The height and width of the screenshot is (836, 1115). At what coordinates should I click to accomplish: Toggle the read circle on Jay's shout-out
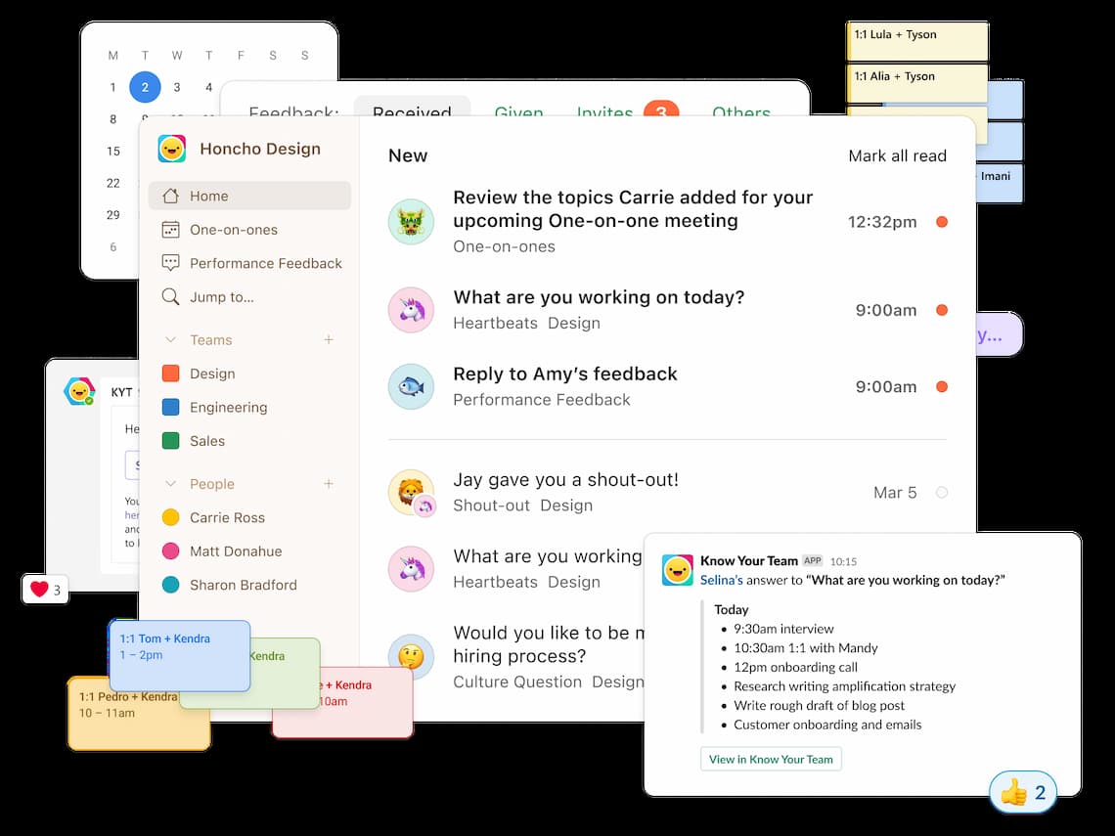click(942, 493)
